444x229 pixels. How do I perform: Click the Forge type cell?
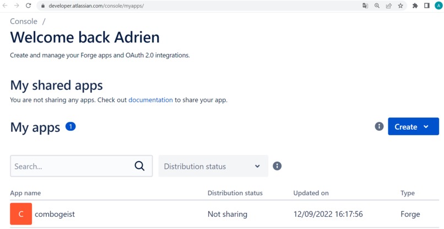(x=410, y=214)
